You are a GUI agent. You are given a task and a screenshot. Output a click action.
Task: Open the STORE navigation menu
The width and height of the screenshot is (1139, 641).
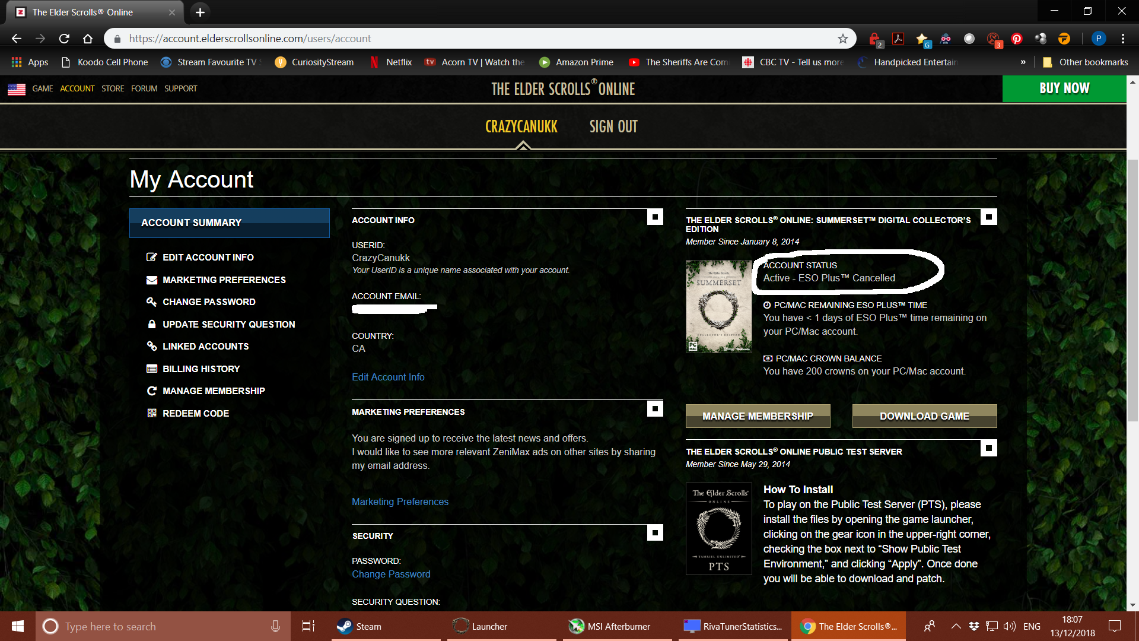coord(113,88)
